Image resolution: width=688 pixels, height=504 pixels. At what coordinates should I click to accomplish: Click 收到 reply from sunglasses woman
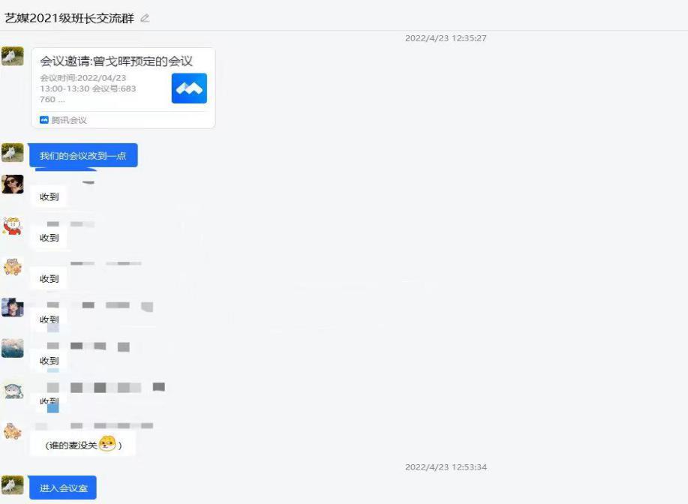pos(50,197)
